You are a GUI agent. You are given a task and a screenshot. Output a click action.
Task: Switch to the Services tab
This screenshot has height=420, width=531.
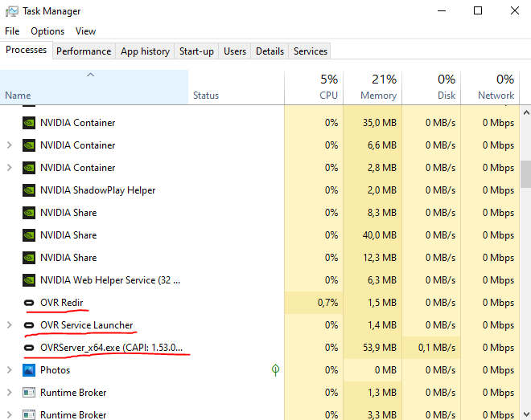tap(311, 51)
